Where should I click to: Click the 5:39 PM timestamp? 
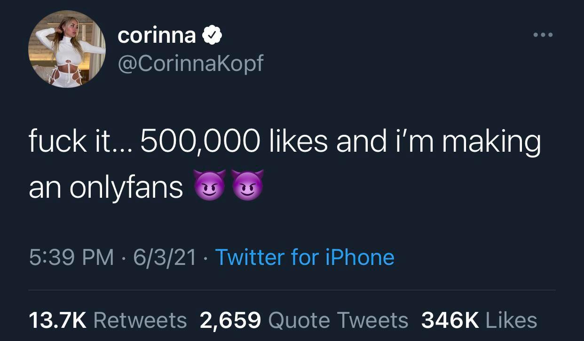(x=71, y=257)
